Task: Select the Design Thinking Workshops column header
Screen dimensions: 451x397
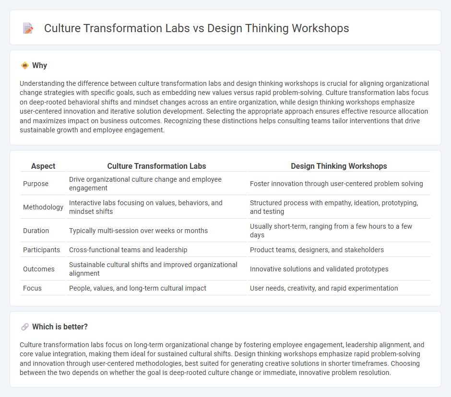Action: 339,166
